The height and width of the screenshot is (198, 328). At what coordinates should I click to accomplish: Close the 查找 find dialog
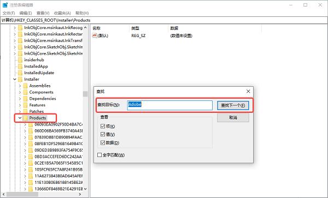coord(248,92)
